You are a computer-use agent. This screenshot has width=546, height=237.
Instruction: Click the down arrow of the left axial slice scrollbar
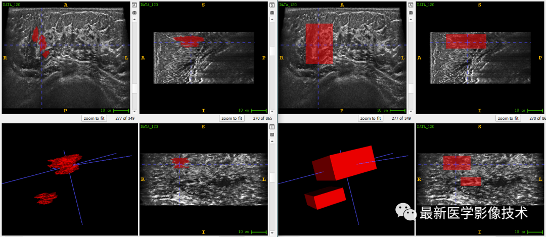[x=134, y=111]
